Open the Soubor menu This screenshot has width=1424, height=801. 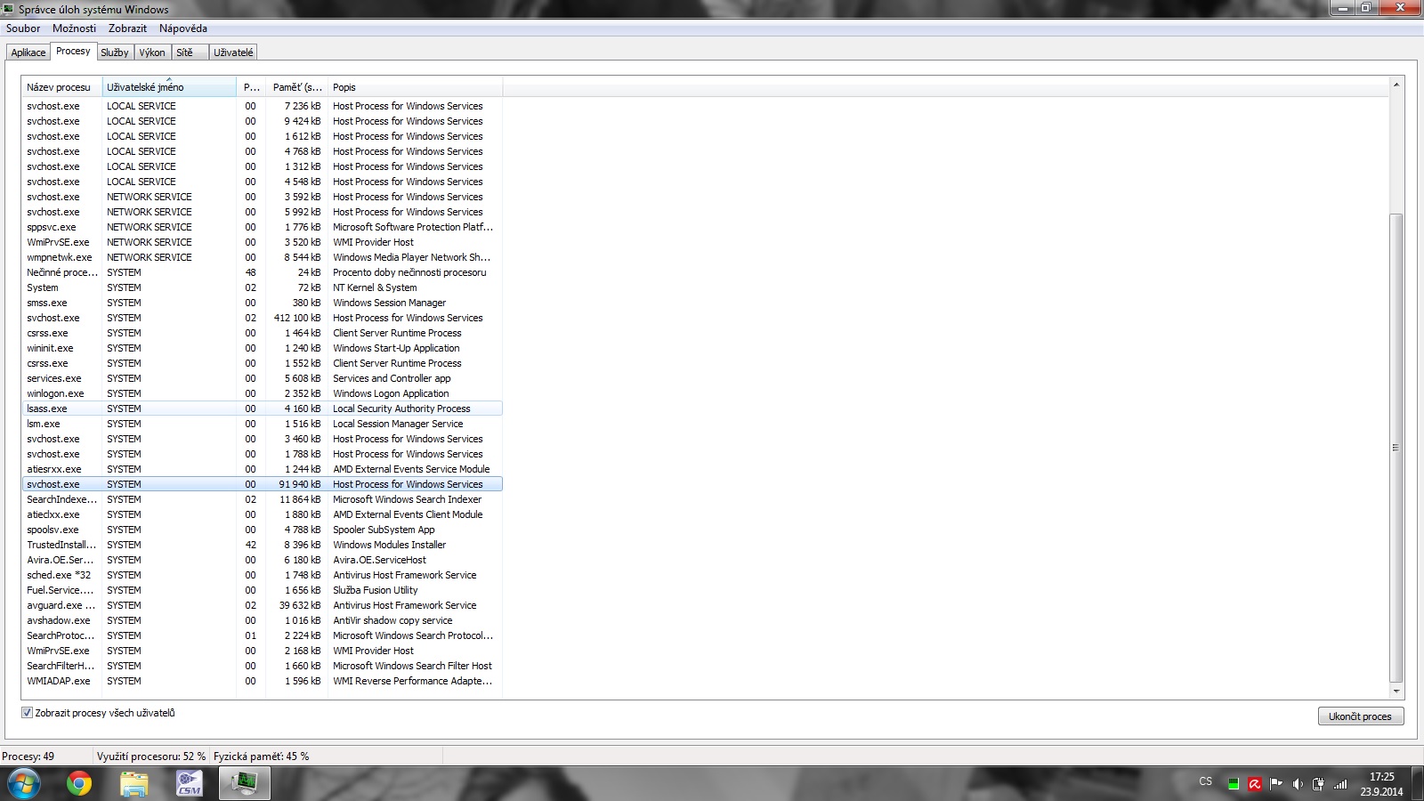(x=23, y=28)
